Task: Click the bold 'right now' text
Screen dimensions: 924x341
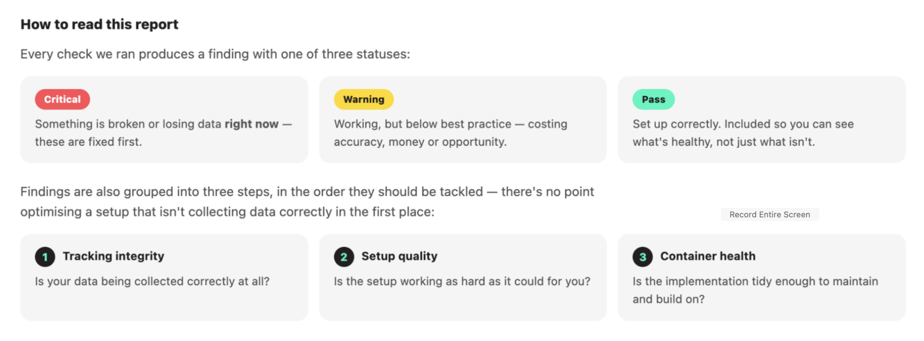Action: point(251,124)
